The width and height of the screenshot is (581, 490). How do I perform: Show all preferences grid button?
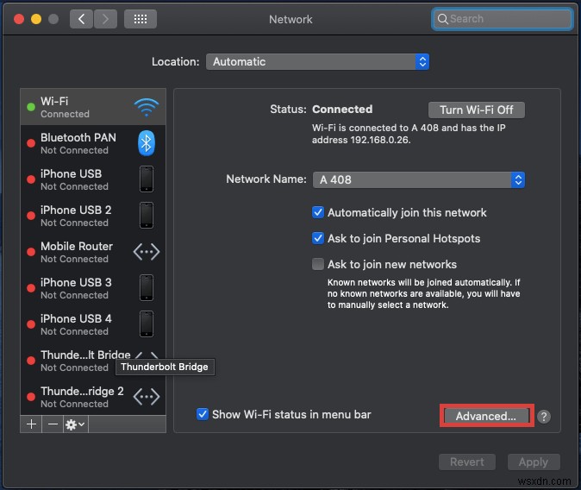tap(141, 18)
